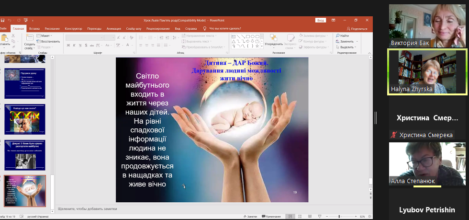
Task: Open font size combo box
Action: [x=109, y=37]
